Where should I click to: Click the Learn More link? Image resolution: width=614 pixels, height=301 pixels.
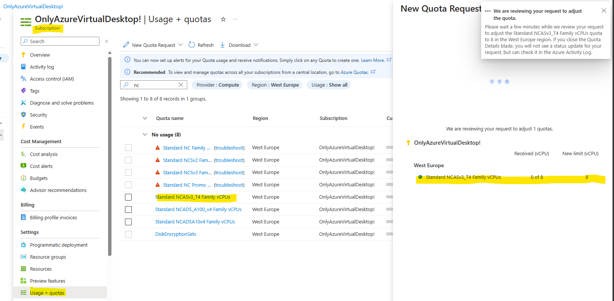pos(373,60)
